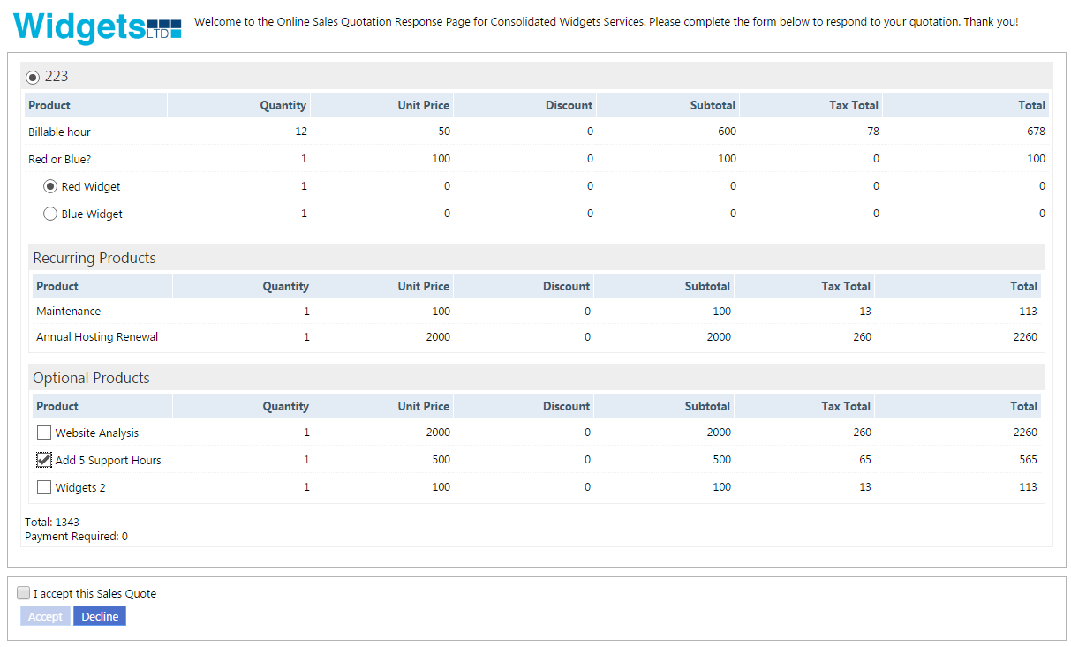Image resolution: width=1071 pixels, height=647 pixels.
Task: Tick the Website Analysis checkbox
Action: [44, 433]
